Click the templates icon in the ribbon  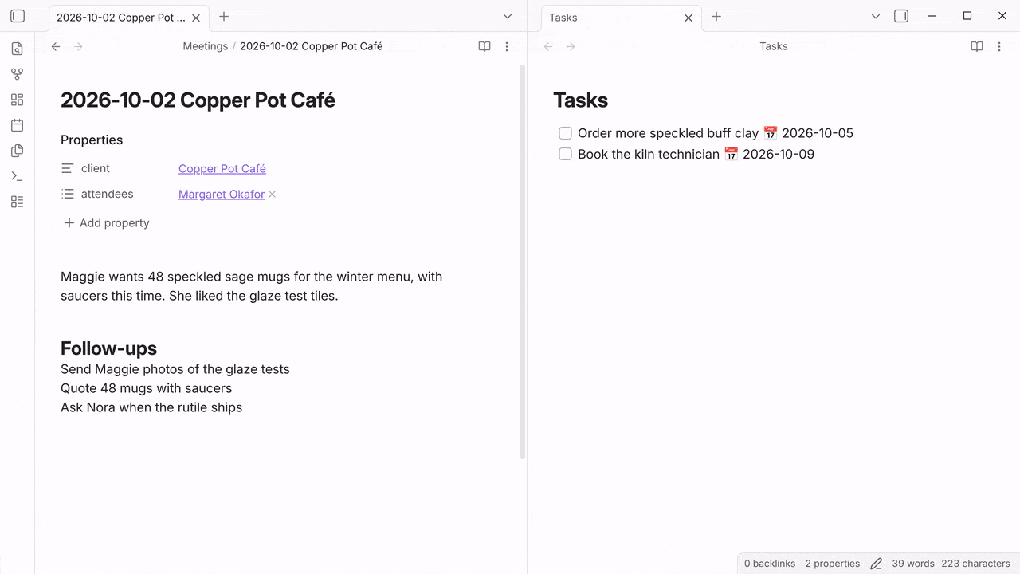tap(18, 151)
